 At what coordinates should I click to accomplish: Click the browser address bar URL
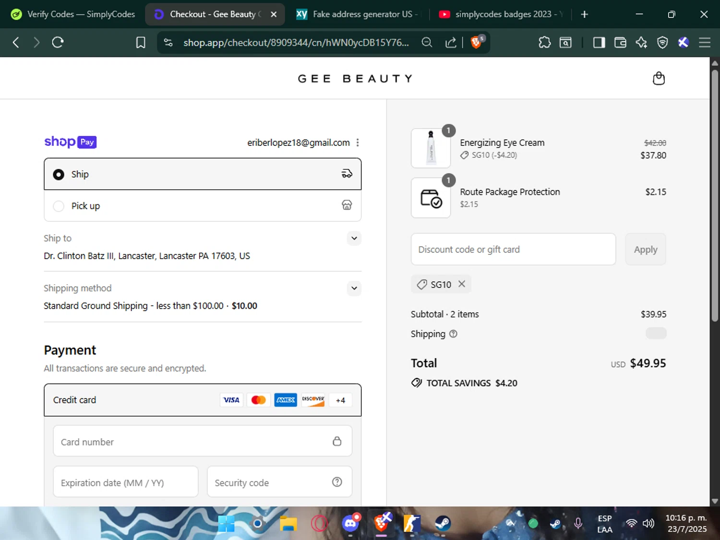click(x=296, y=43)
